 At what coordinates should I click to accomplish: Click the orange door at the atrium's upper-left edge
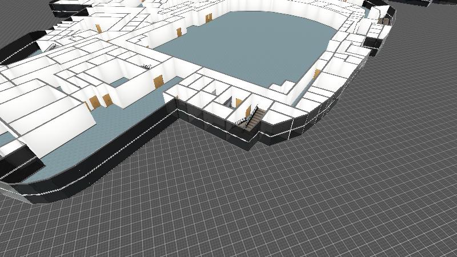[x=179, y=31]
